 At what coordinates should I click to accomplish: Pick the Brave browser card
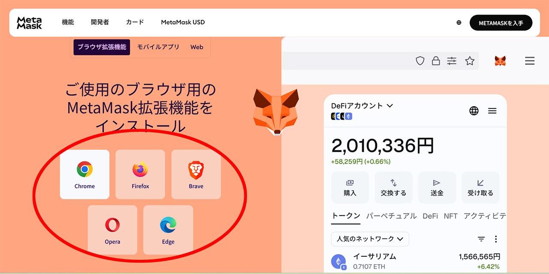[x=196, y=174]
